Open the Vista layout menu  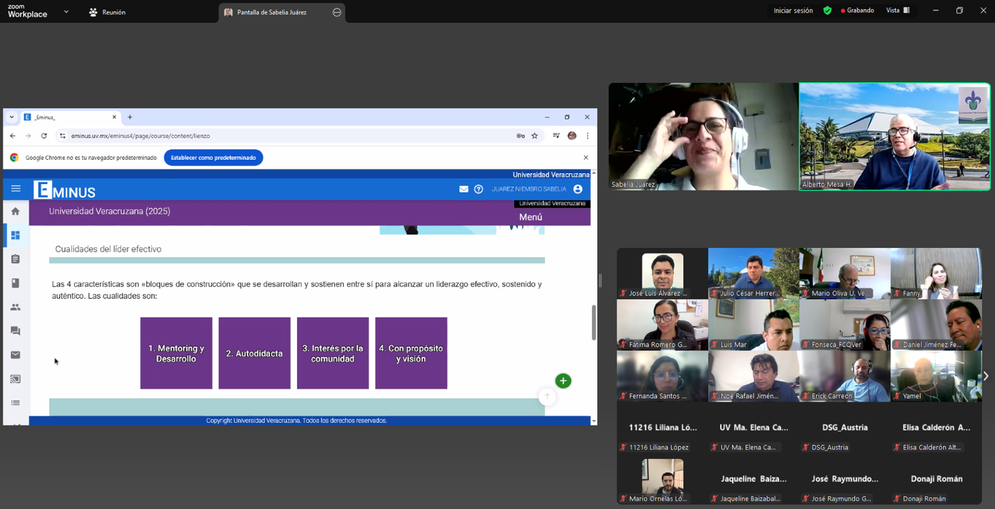[x=898, y=10]
